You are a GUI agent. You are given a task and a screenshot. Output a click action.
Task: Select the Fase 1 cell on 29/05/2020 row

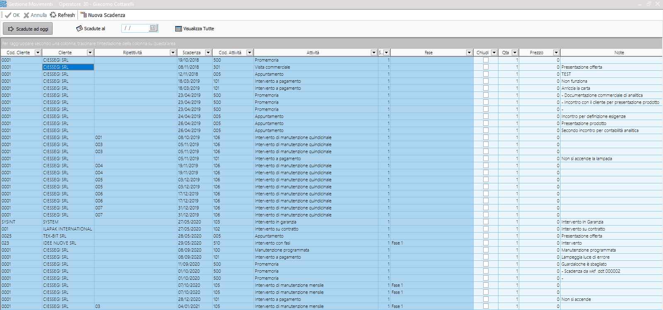432,243
